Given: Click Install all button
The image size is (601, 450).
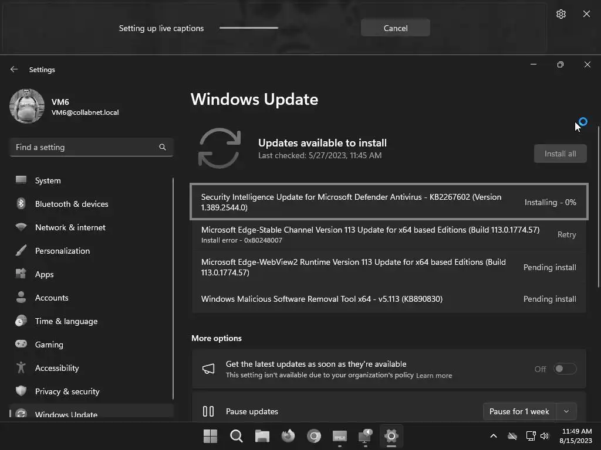Looking at the screenshot, I should pos(560,154).
